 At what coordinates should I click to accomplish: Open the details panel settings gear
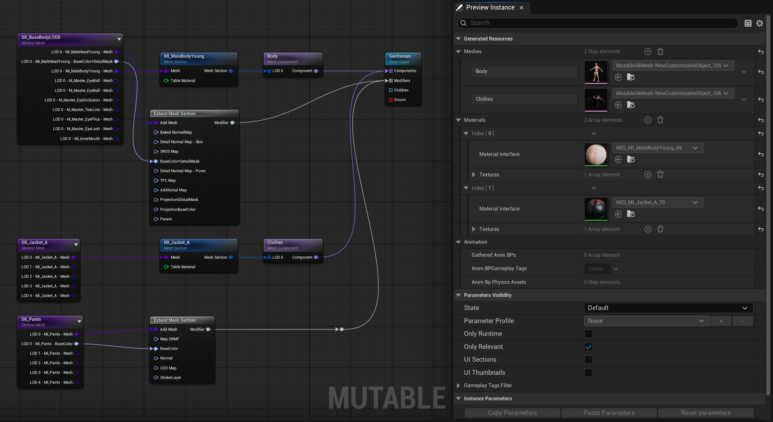point(760,23)
